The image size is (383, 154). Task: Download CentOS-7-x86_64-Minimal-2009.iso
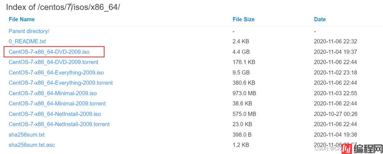click(53, 93)
